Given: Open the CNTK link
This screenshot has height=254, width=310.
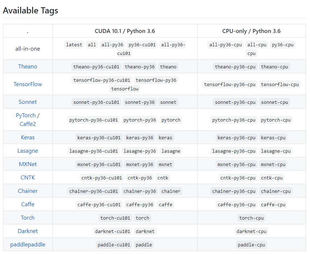Looking at the screenshot, I should [28, 178].
